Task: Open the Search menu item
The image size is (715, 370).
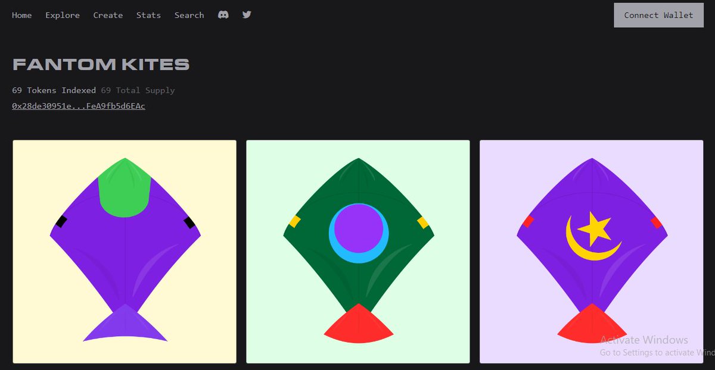Action: (189, 15)
